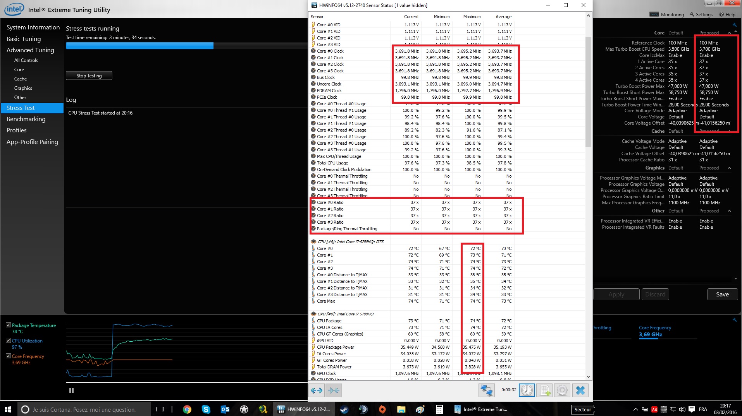Show hidden system tray icons

[x=635, y=409]
